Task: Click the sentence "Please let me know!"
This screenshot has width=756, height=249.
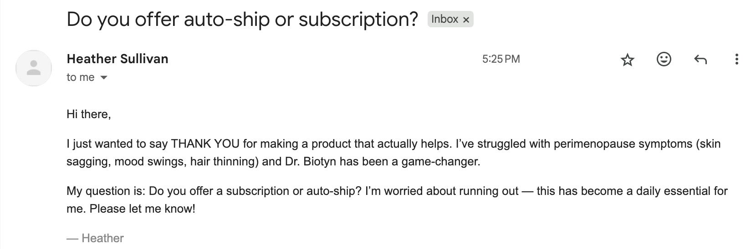Action: click(x=143, y=209)
